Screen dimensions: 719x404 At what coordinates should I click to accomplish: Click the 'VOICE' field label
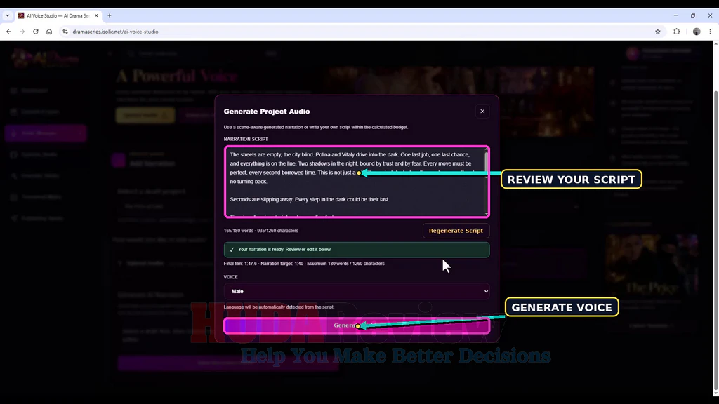click(x=230, y=277)
